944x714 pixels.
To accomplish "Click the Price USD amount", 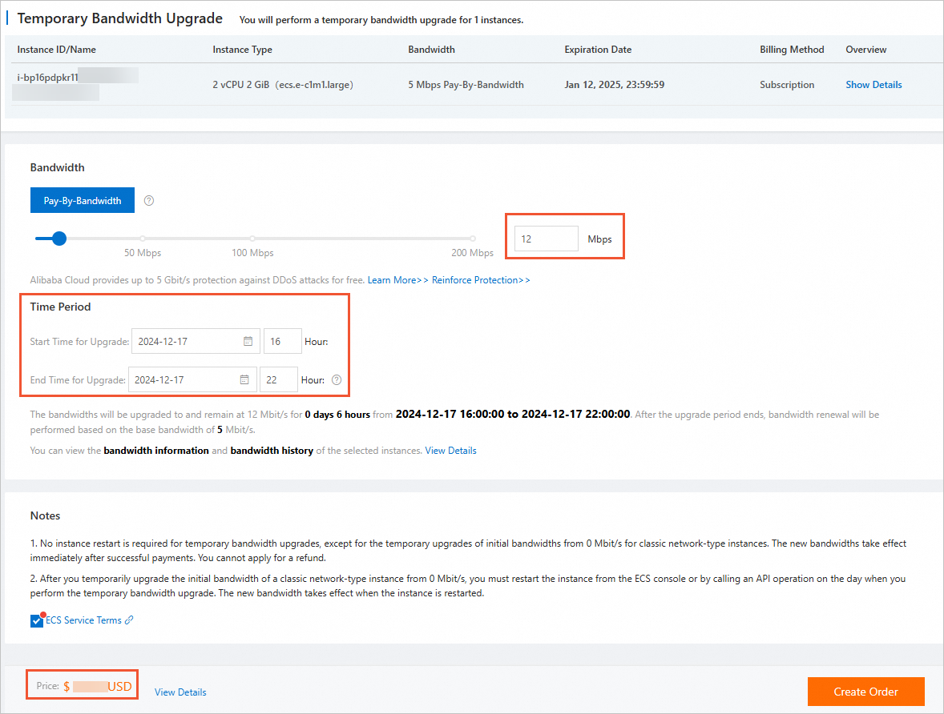I will pyautogui.click(x=98, y=686).
